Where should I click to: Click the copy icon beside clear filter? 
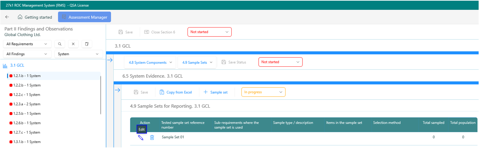pos(87,44)
